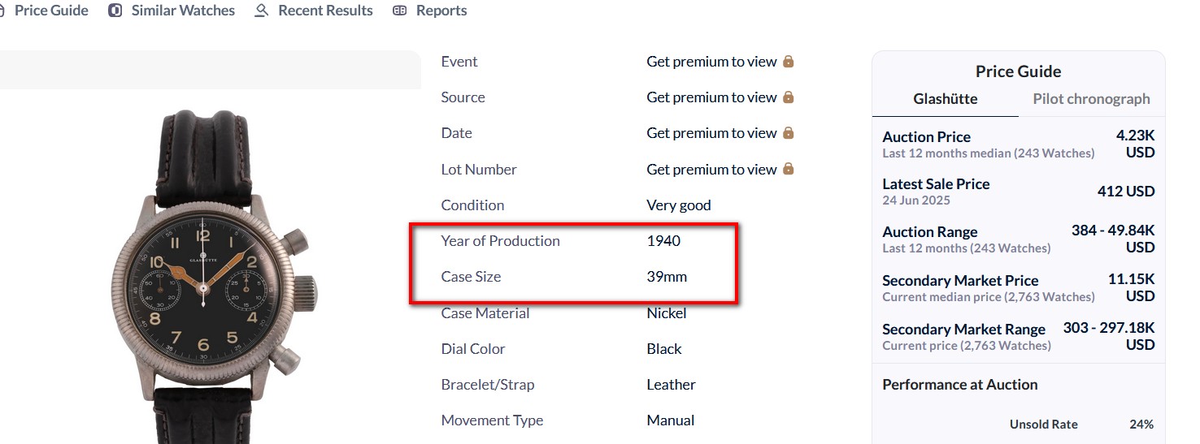Switch to the Glashütte price guide tab

click(x=945, y=99)
